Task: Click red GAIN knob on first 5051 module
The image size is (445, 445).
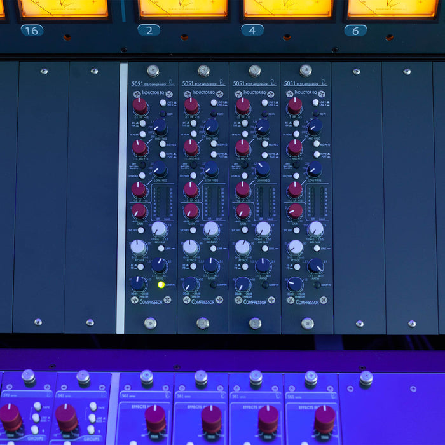Action: pos(139,211)
